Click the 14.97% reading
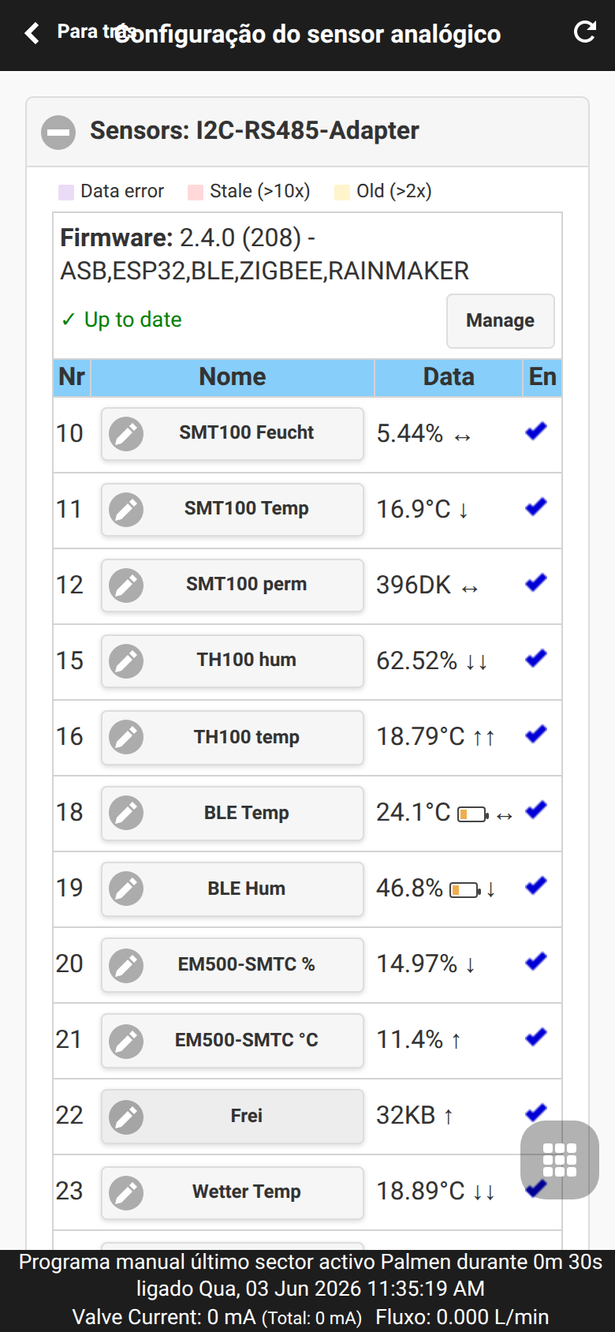The height and width of the screenshot is (1332, 615). click(x=417, y=963)
